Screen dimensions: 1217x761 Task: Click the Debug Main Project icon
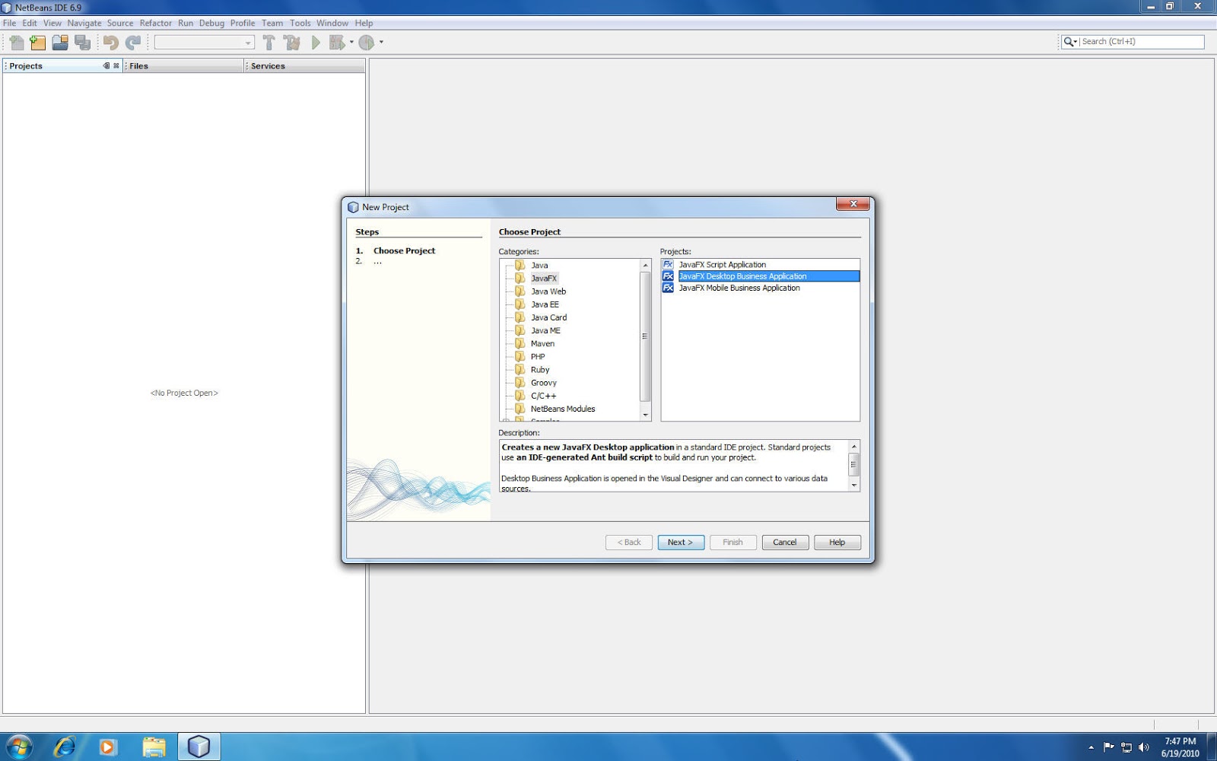[337, 43]
